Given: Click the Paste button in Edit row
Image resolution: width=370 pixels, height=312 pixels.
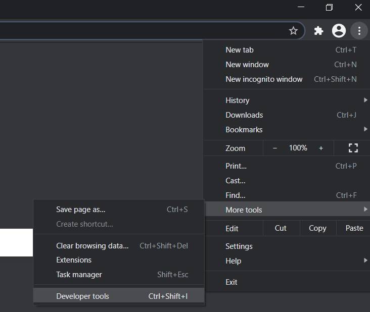Looking at the screenshot, I should point(354,228).
